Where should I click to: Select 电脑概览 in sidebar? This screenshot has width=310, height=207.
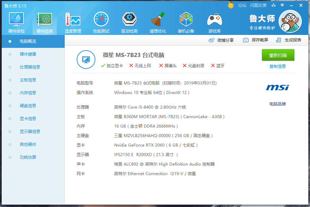point(33,41)
